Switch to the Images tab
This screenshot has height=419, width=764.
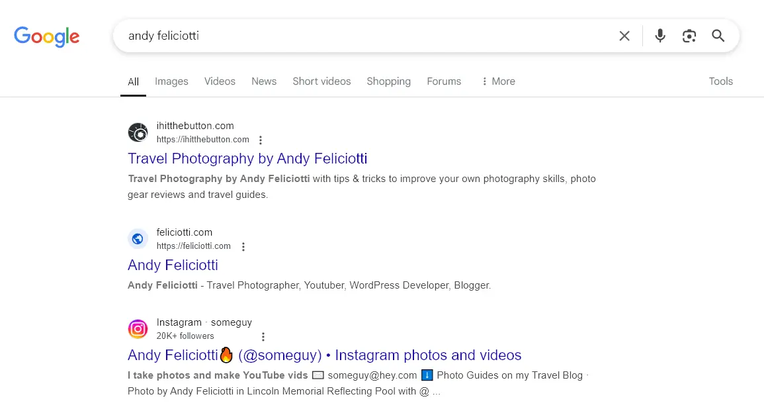[171, 81]
